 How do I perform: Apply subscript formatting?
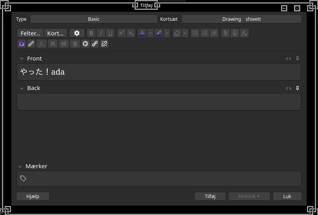tap(131, 33)
